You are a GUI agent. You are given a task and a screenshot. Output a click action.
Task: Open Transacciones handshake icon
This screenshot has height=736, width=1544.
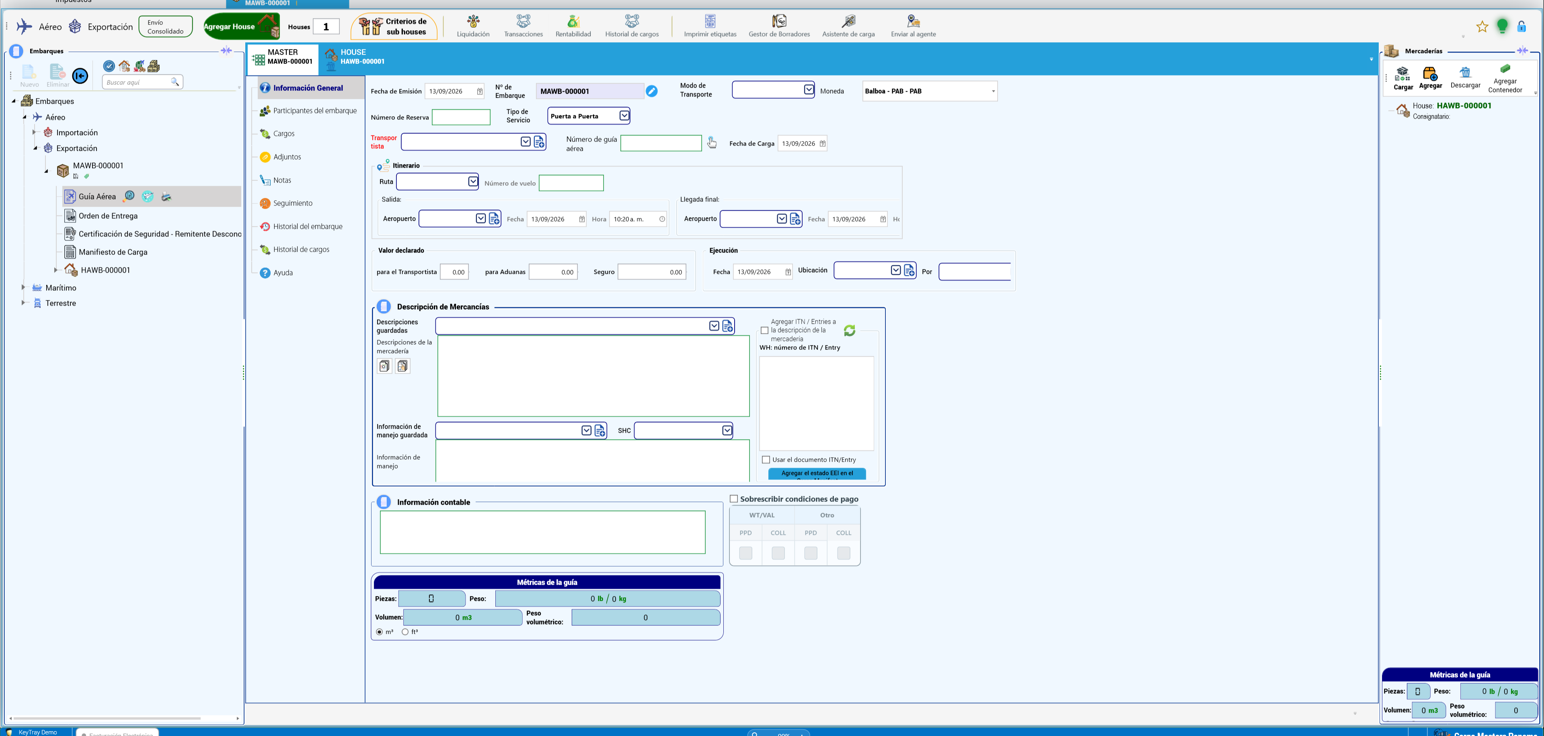pos(523,22)
